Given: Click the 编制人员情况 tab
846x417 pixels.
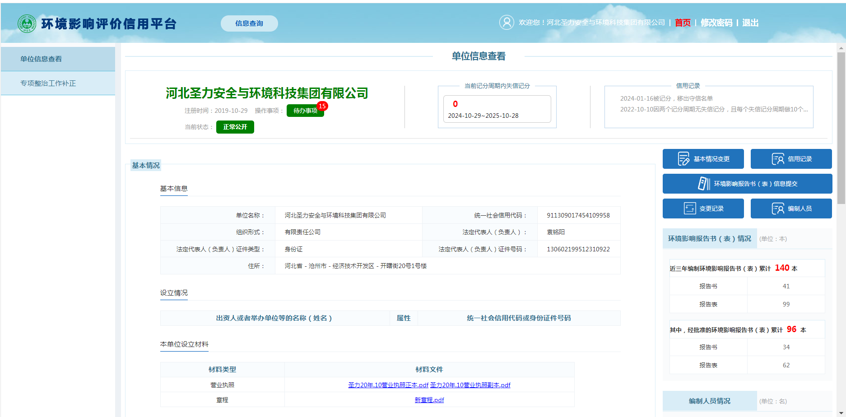Looking at the screenshot, I should [710, 401].
